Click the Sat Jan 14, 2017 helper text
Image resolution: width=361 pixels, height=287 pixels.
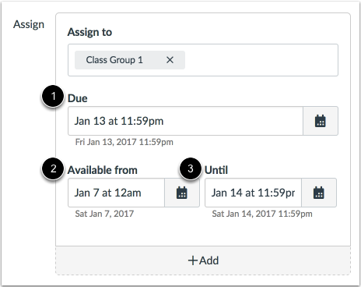(262, 214)
